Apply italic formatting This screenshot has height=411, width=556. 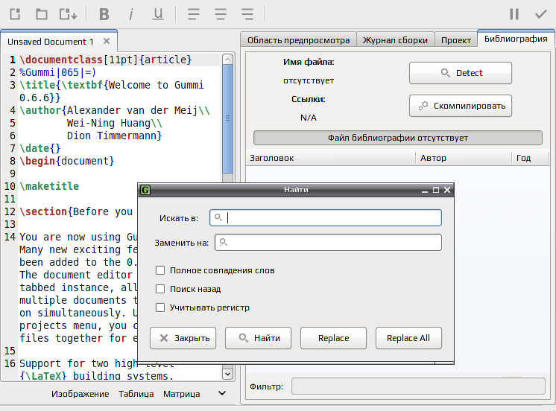tap(131, 14)
